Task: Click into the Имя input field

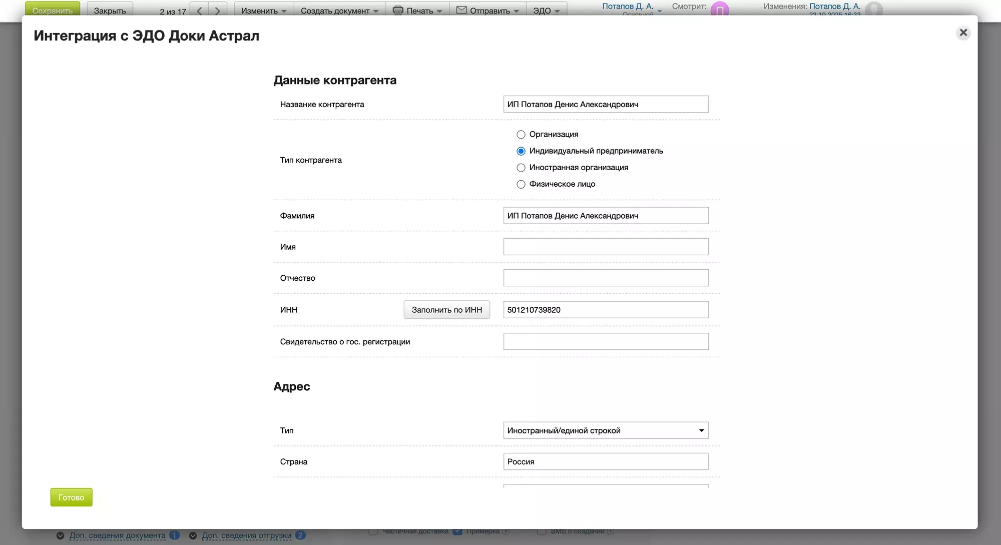Action: pyautogui.click(x=606, y=247)
